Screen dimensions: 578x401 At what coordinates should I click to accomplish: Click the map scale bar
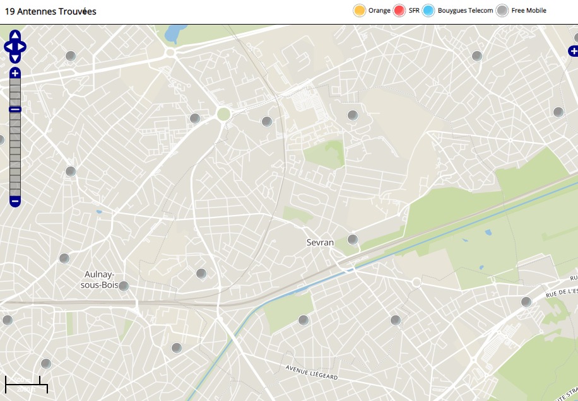26,383
